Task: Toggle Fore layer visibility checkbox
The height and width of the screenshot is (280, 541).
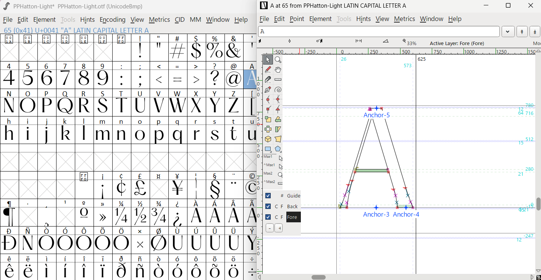Action: click(x=268, y=217)
